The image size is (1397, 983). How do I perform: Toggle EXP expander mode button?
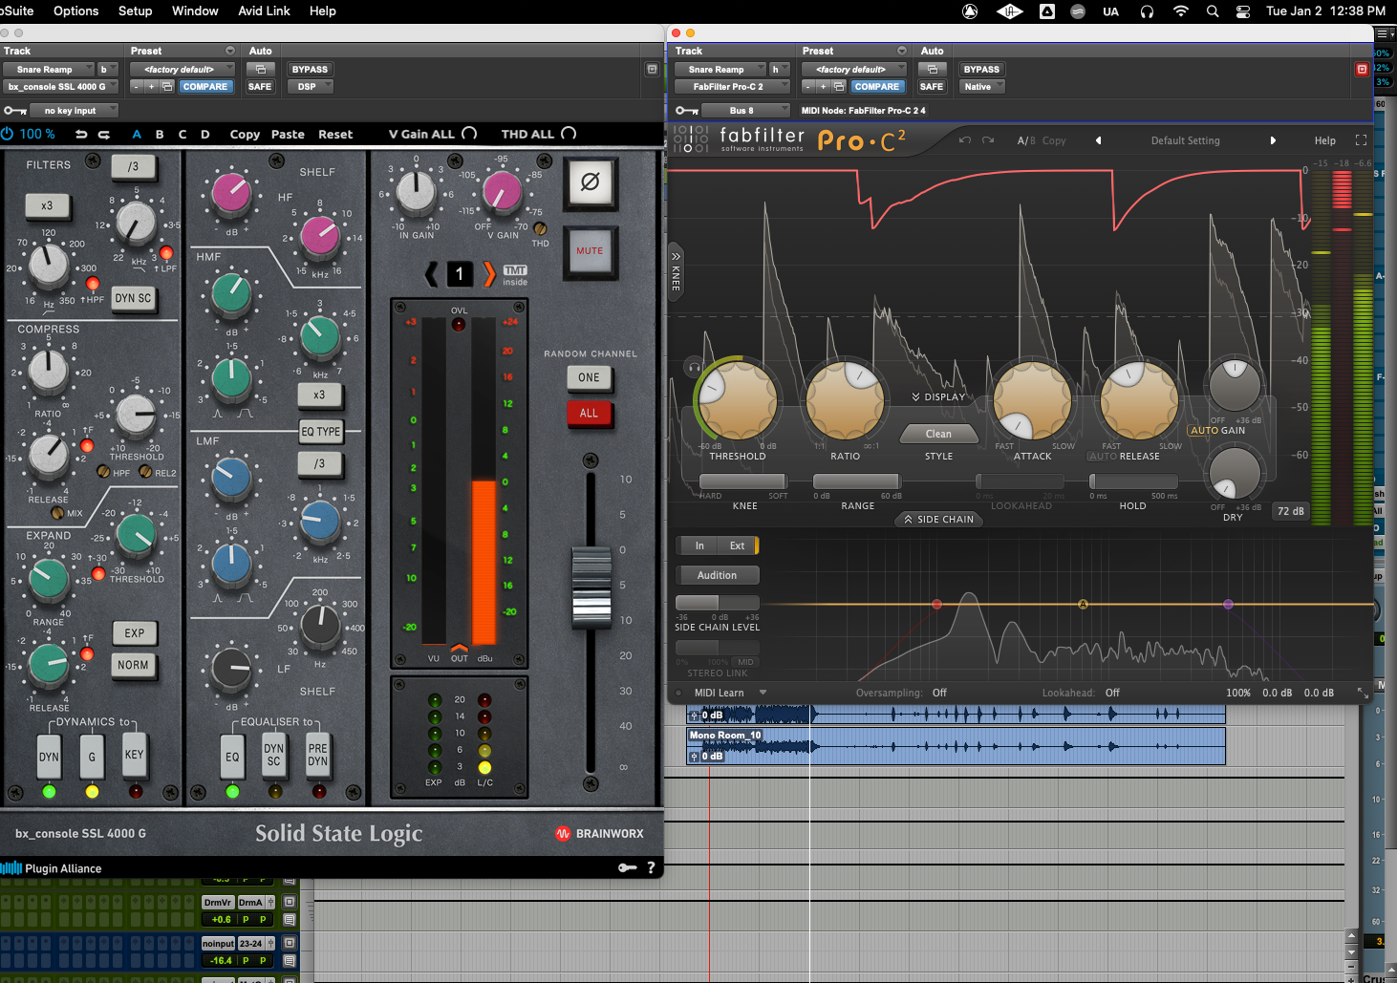click(135, 632)
